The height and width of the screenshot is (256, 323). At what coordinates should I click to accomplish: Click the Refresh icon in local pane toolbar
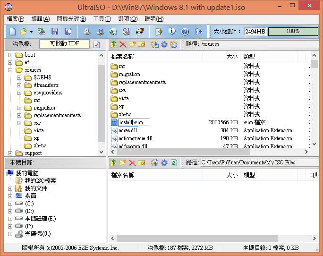coord(174,163)
